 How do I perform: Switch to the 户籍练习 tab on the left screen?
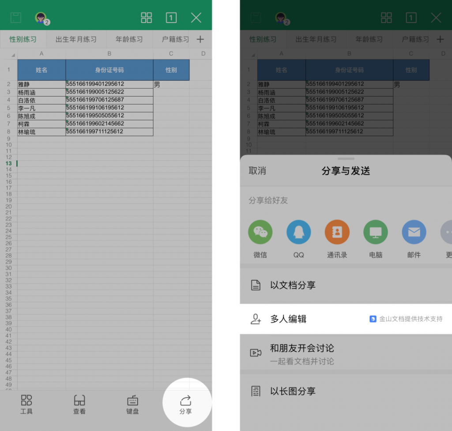click(x=175, y=39)
